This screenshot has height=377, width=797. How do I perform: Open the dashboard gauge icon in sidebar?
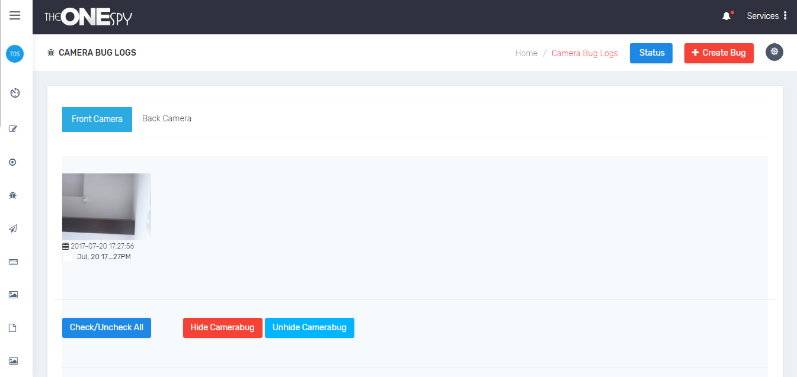(x=15, y=93)
